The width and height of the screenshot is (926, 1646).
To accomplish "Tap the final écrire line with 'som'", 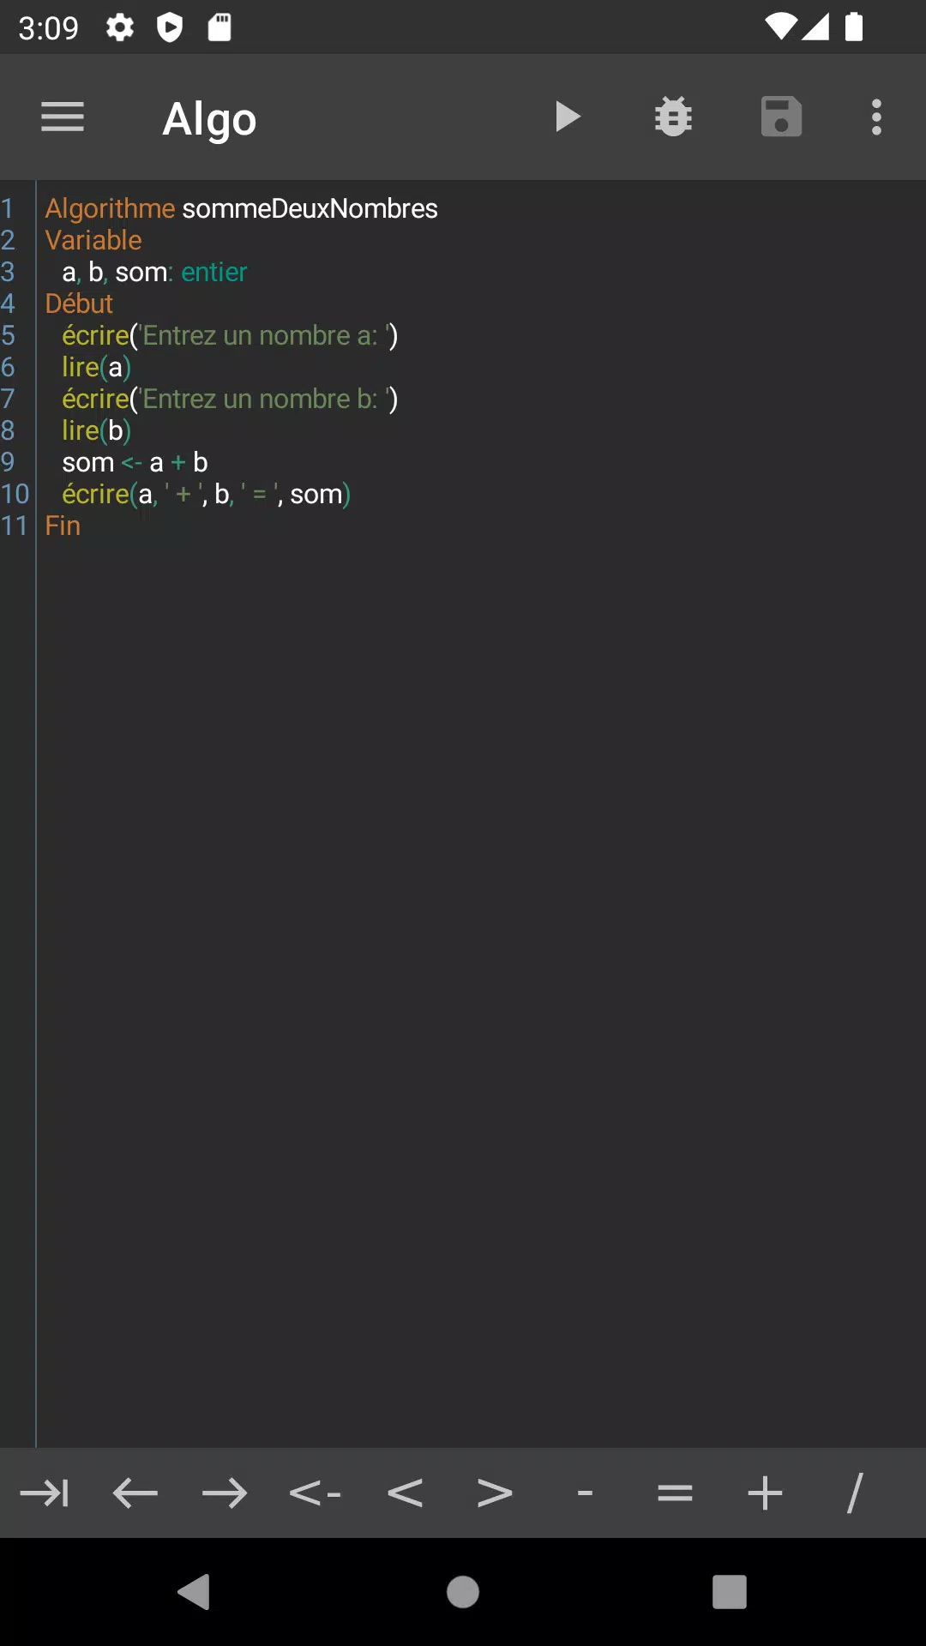I will tap(206, 494).
